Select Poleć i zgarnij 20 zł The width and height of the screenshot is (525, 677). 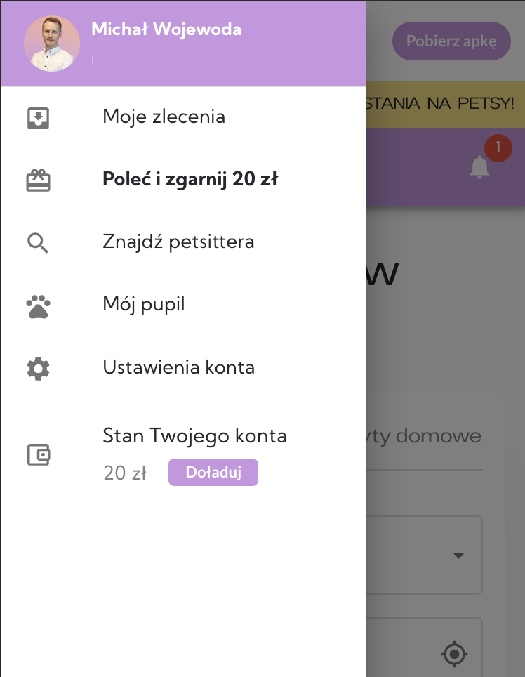coord(190,180)
